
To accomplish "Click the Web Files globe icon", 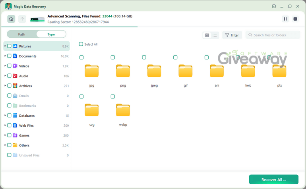I will pyautogui.click(x=15, y=125).
